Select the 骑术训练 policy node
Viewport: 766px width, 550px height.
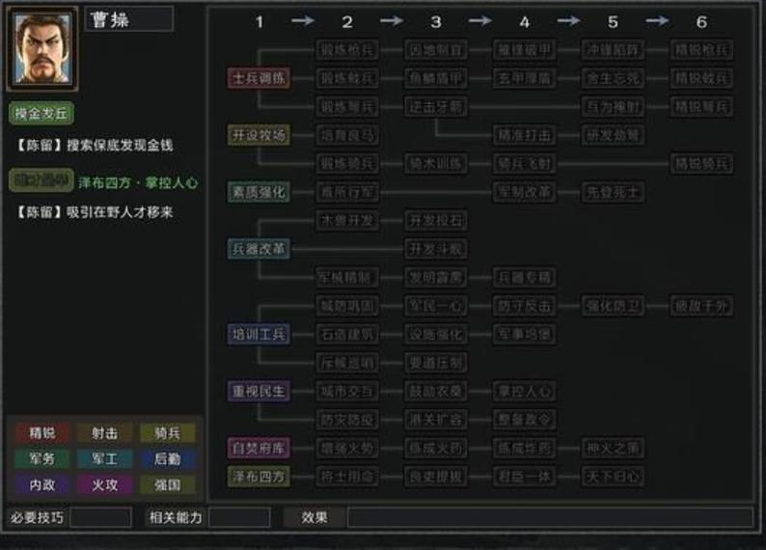coord(436,164)
